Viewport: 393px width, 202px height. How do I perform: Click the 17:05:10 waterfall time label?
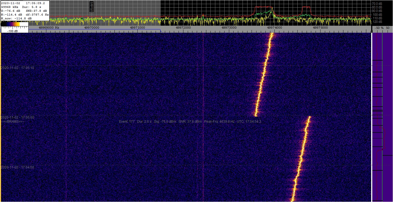[17, 68]
